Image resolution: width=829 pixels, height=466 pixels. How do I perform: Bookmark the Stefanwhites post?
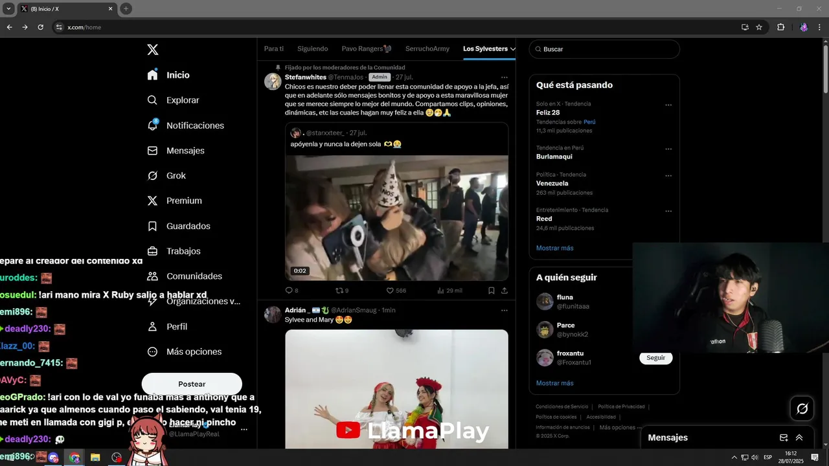click(492, 291)
